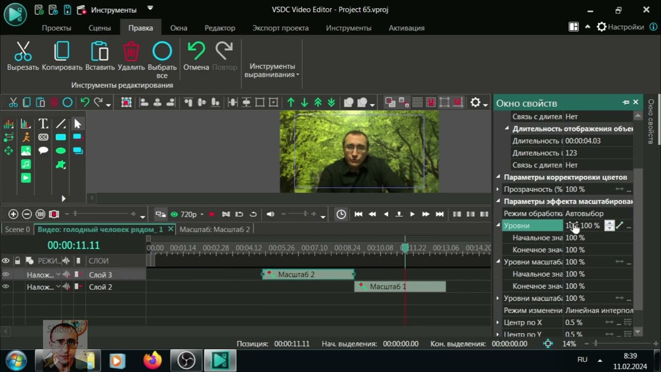
Task: Toggle all layers visibility eye header
Action: [6, 261]
